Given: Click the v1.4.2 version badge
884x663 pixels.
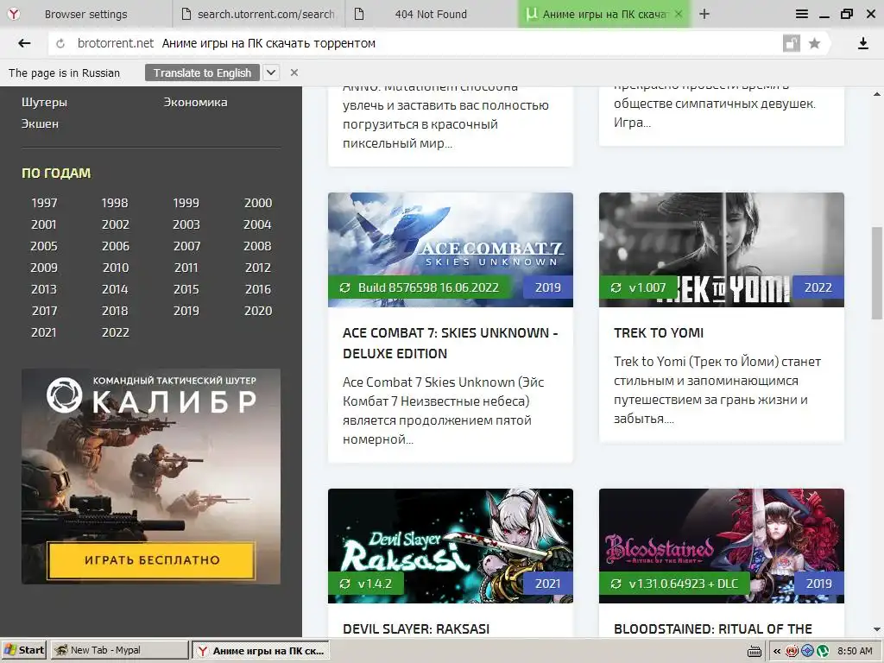Looking at the screenshot, I should pos(366,584).
